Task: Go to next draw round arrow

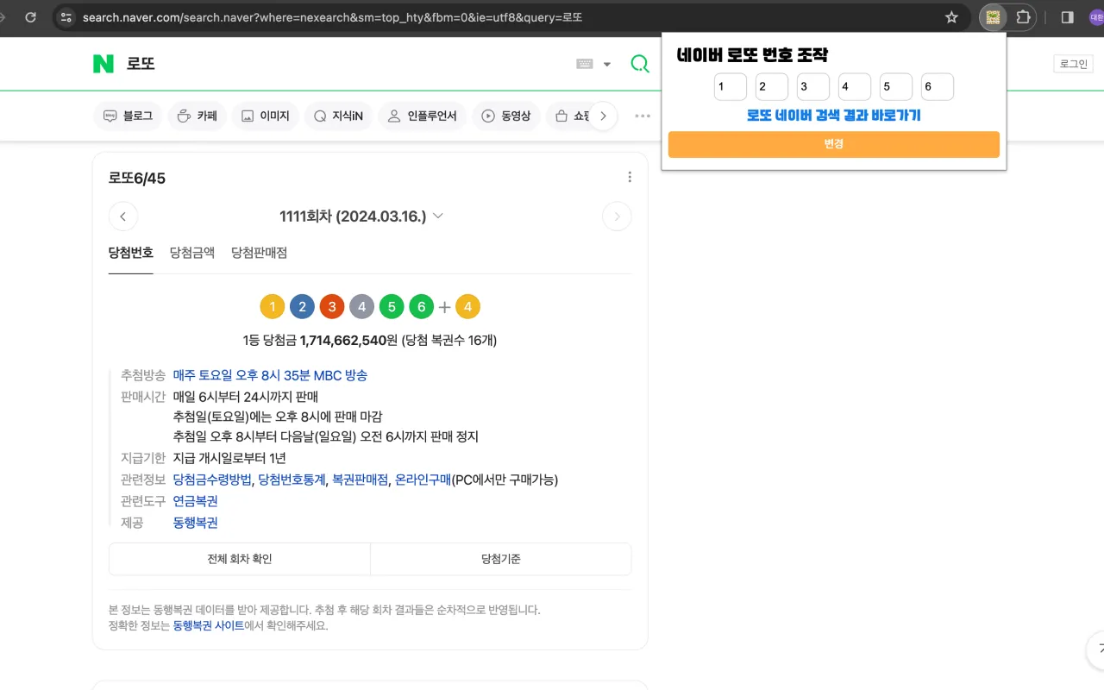Action: (617, 216)
